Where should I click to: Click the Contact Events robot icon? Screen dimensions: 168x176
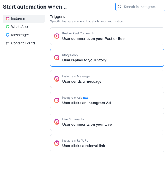point(7,43)
